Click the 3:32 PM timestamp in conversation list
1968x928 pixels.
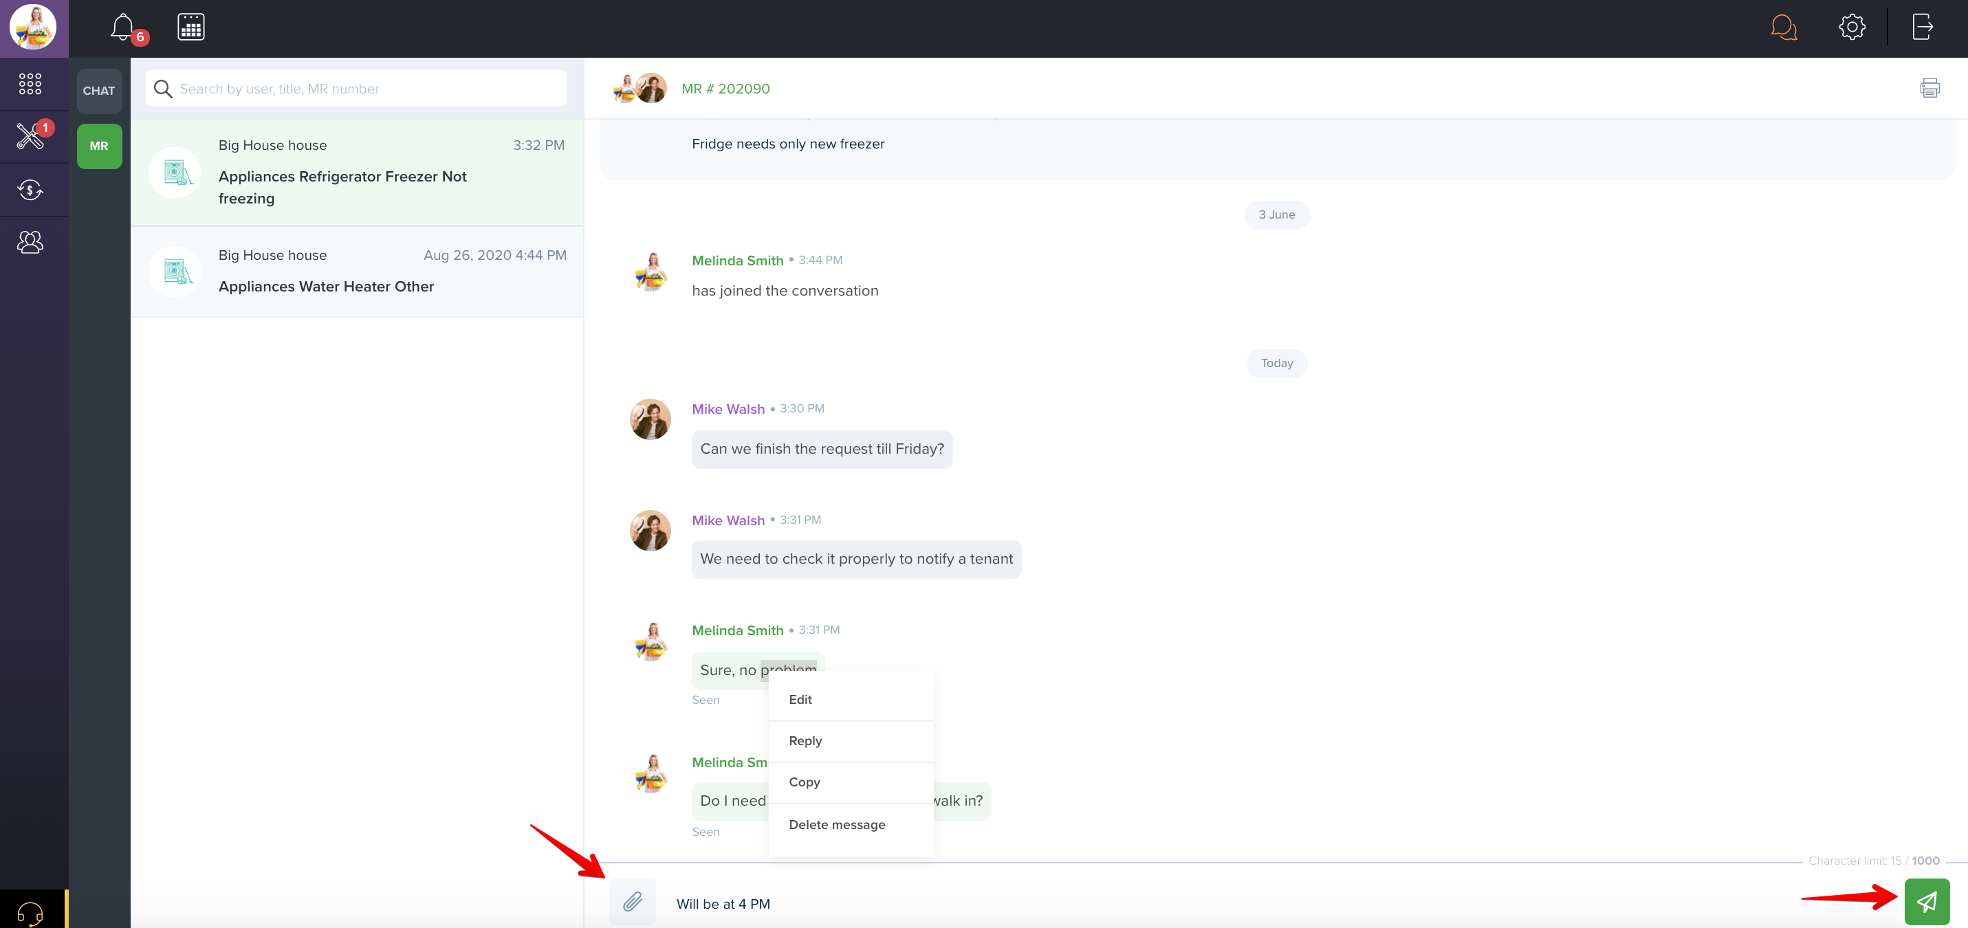pos(538,145)
